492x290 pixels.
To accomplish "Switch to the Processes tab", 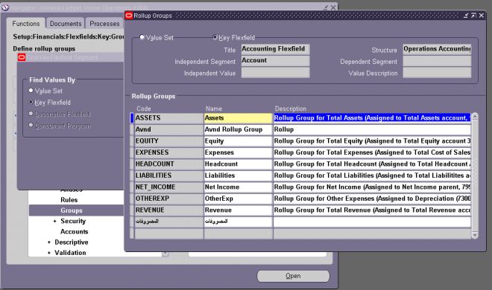I will click(x=104, y=24).
